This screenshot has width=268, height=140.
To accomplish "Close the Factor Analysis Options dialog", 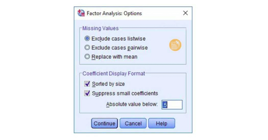I will tap(185, 13).
